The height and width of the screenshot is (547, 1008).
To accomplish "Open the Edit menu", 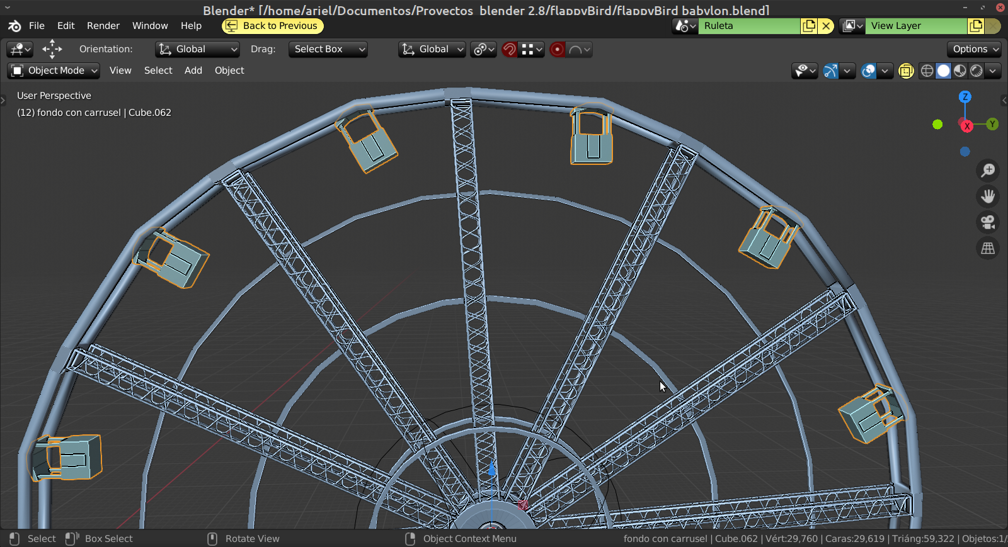I will point(66,26).
